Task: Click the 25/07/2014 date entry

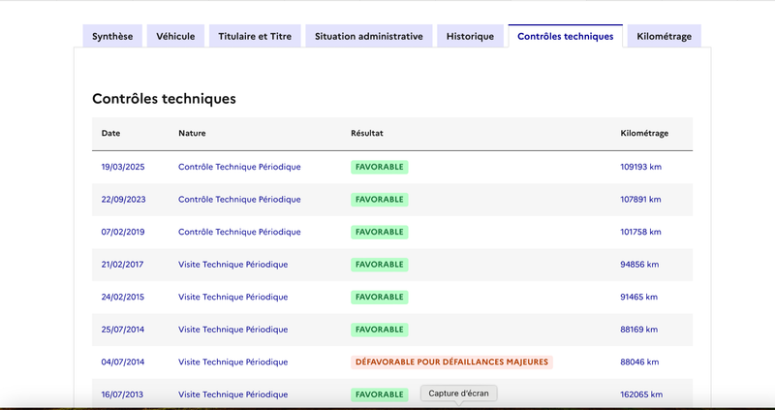Action: (x=123, y=330)
